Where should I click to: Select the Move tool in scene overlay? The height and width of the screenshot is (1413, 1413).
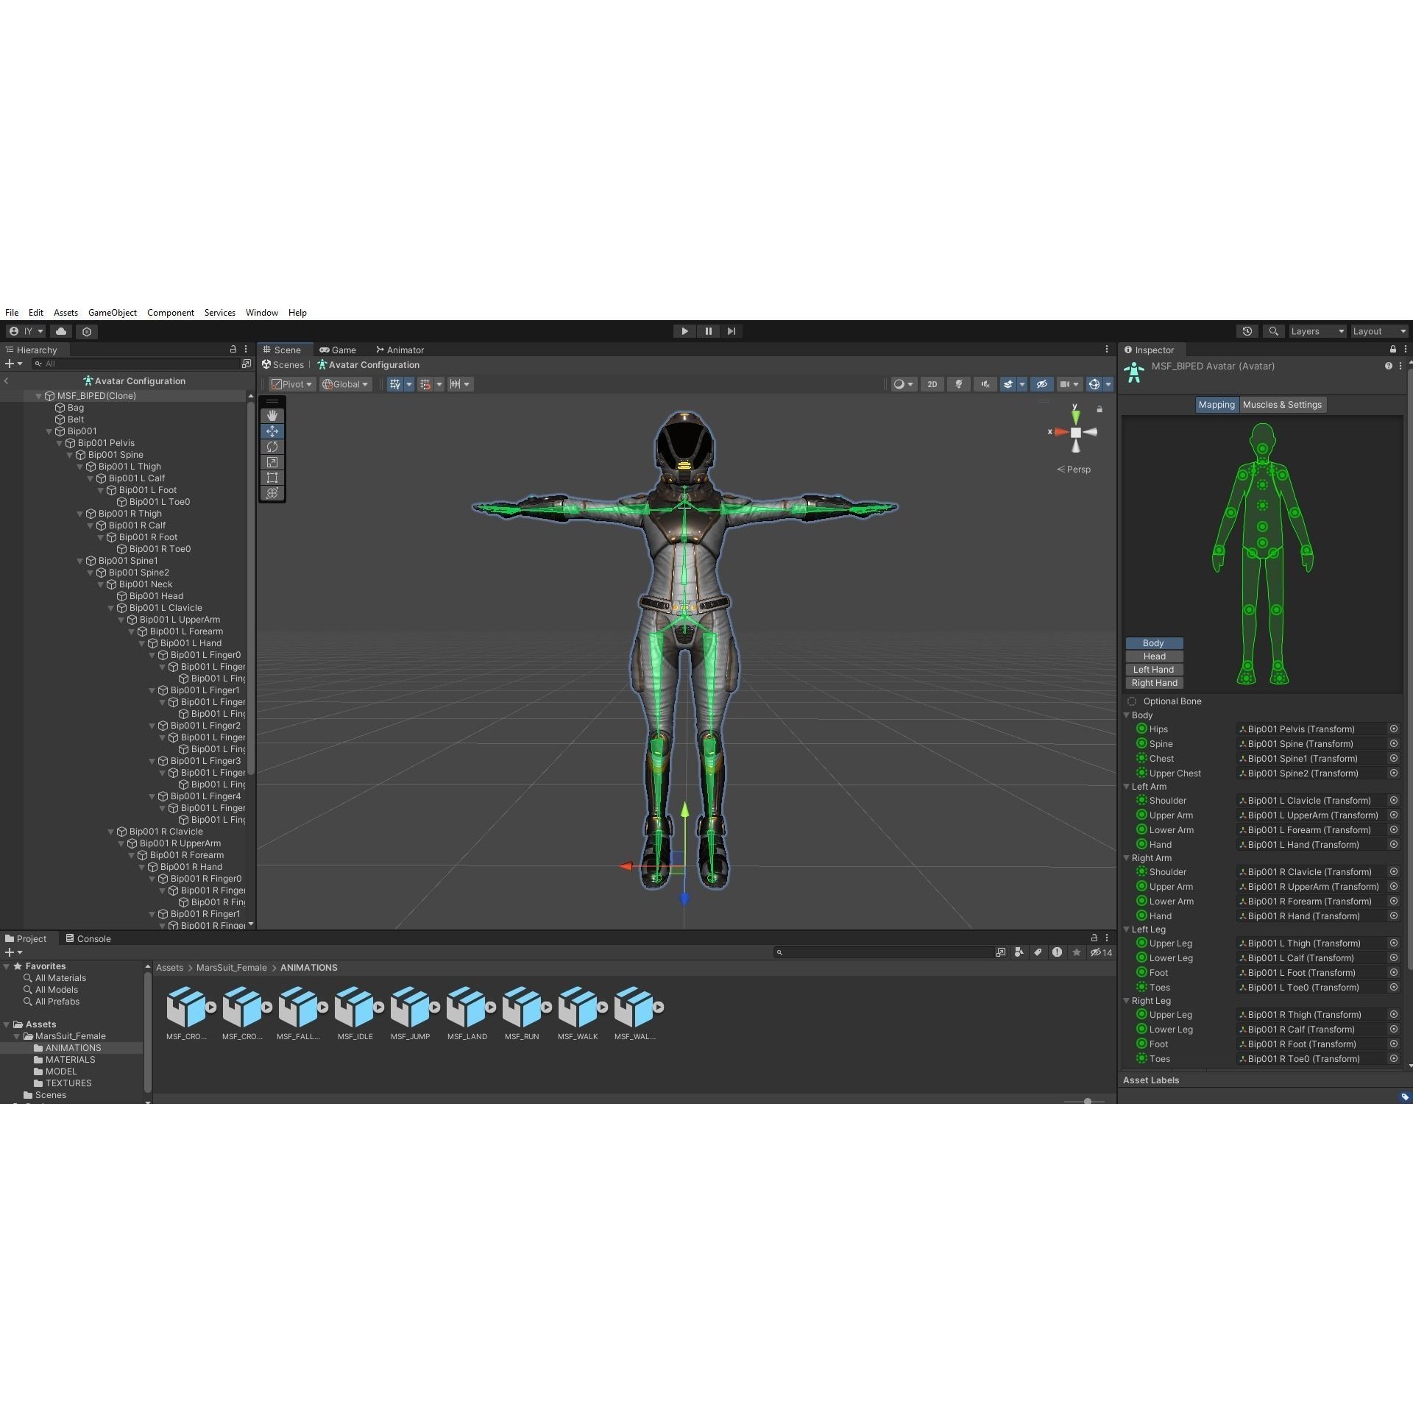pyautogui.click(x=272, y=431)
